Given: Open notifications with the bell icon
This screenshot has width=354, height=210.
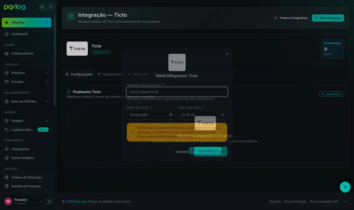Looking at the screenshot, I should coord(50,201).
